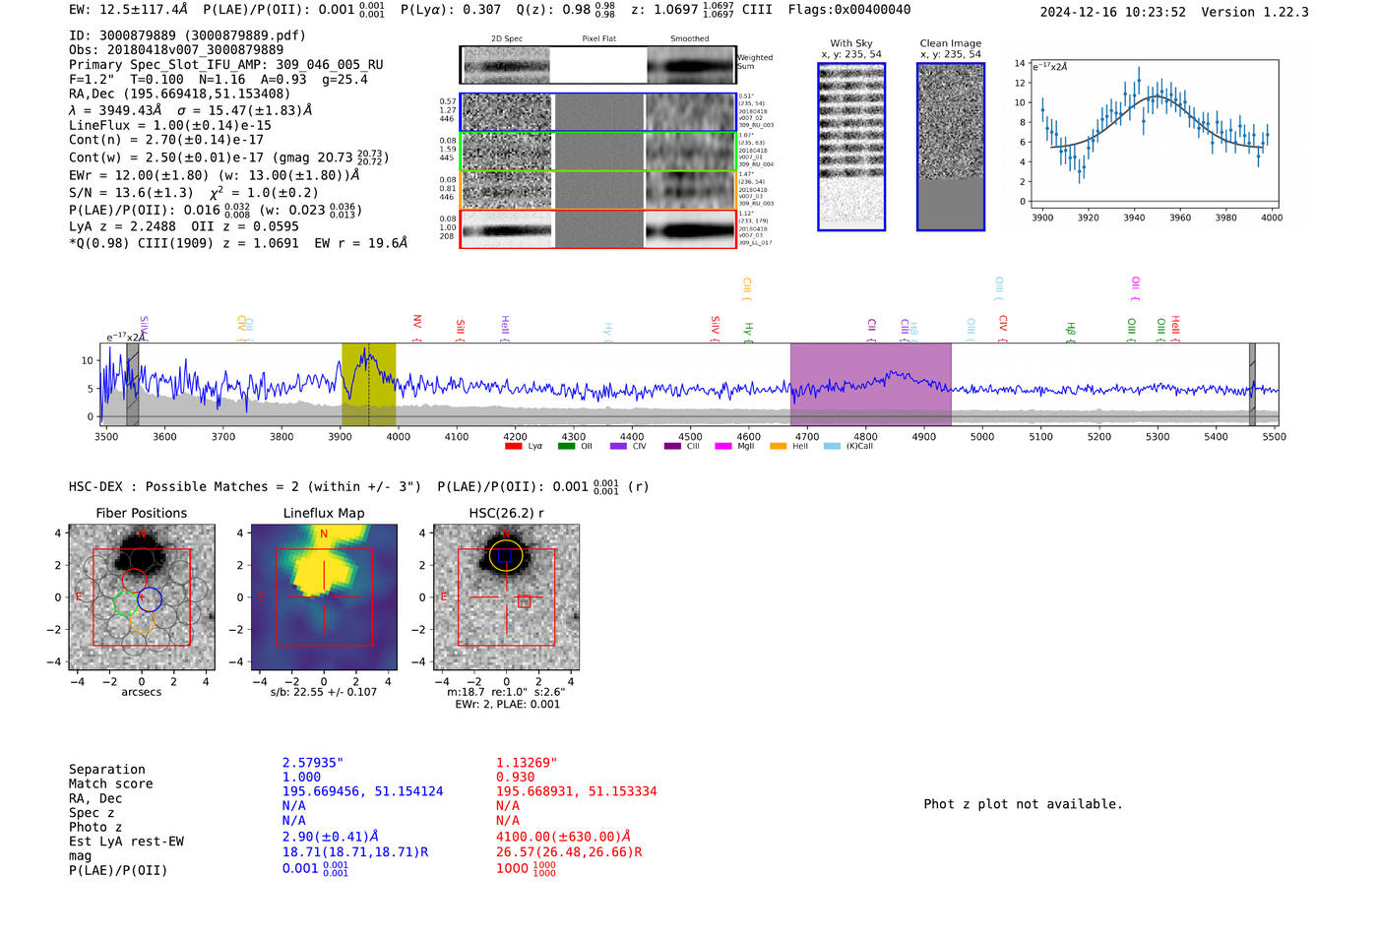The image size is (1378, 938).
Task: Click the Flags:0x00400040 header text
Action: pyautogui.click(x=849, y=10)
